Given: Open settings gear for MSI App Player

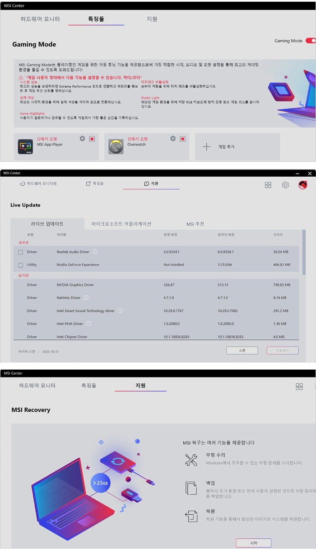Looking at the screenshot, I should (x=82, y=139).
